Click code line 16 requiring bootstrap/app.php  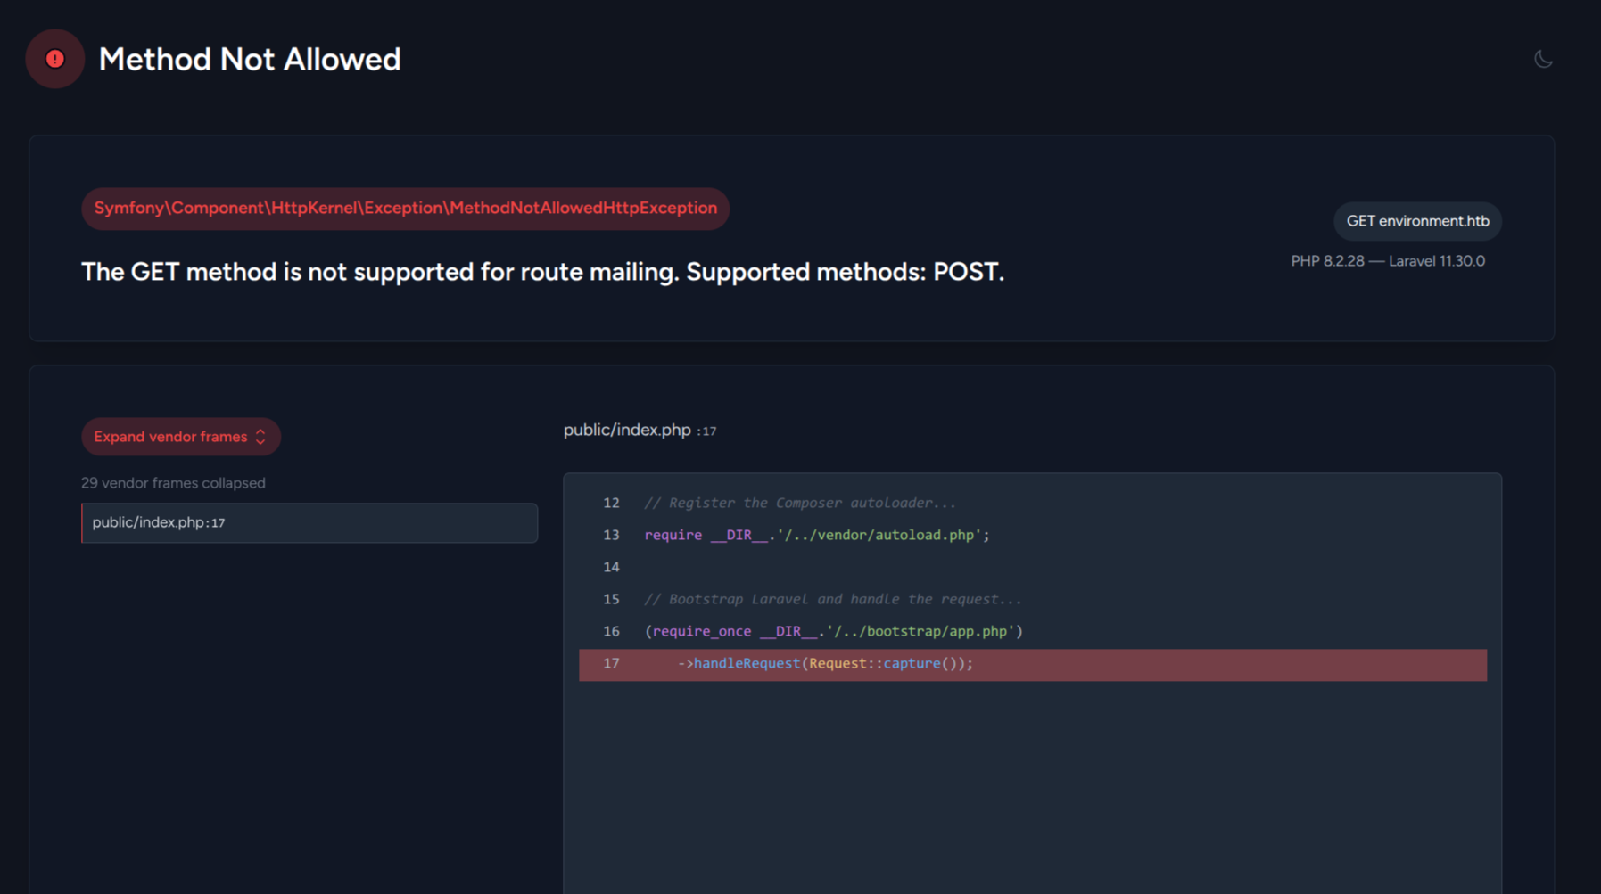tap(833, 632)
